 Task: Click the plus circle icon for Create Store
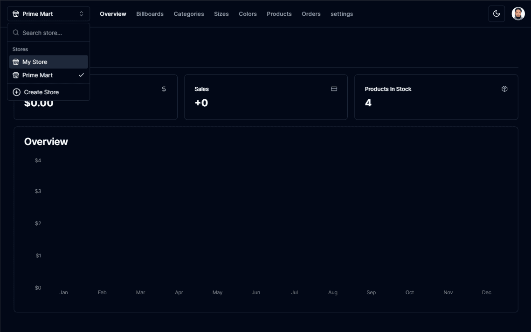point(16,92)
